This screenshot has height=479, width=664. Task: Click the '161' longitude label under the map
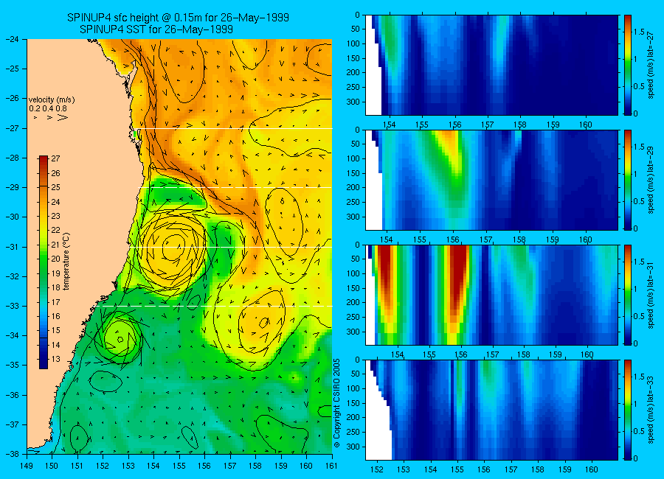pyautogui.click(x=331, y=466)
